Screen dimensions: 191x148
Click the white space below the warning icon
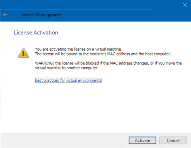[x=23, y=83]
